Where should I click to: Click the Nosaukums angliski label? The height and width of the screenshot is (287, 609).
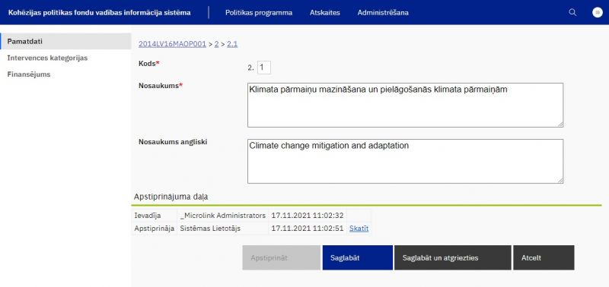173,142
